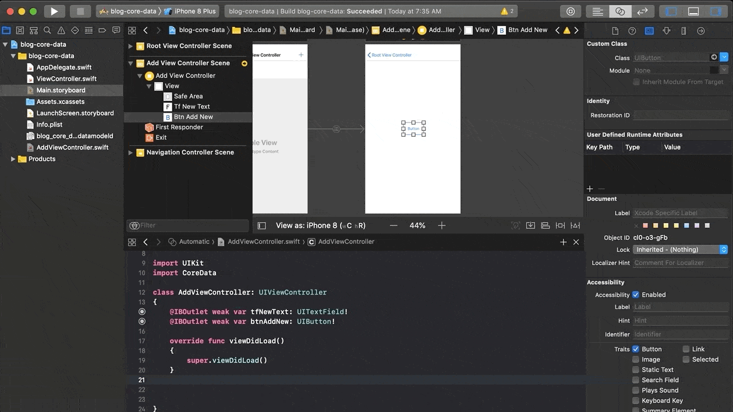The image size is (733, 412).
Task: Switch to the Version editor
Action: pyautogui.click(x=643, y=11)
